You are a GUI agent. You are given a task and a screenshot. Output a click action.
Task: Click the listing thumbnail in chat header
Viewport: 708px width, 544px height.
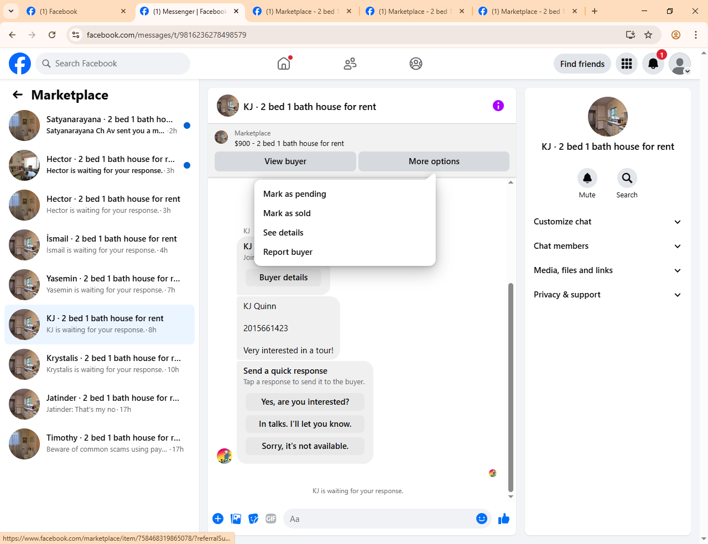(228, 106)
